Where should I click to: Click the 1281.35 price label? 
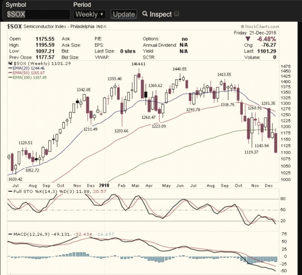pyautogui.click(x=268, y=104)
